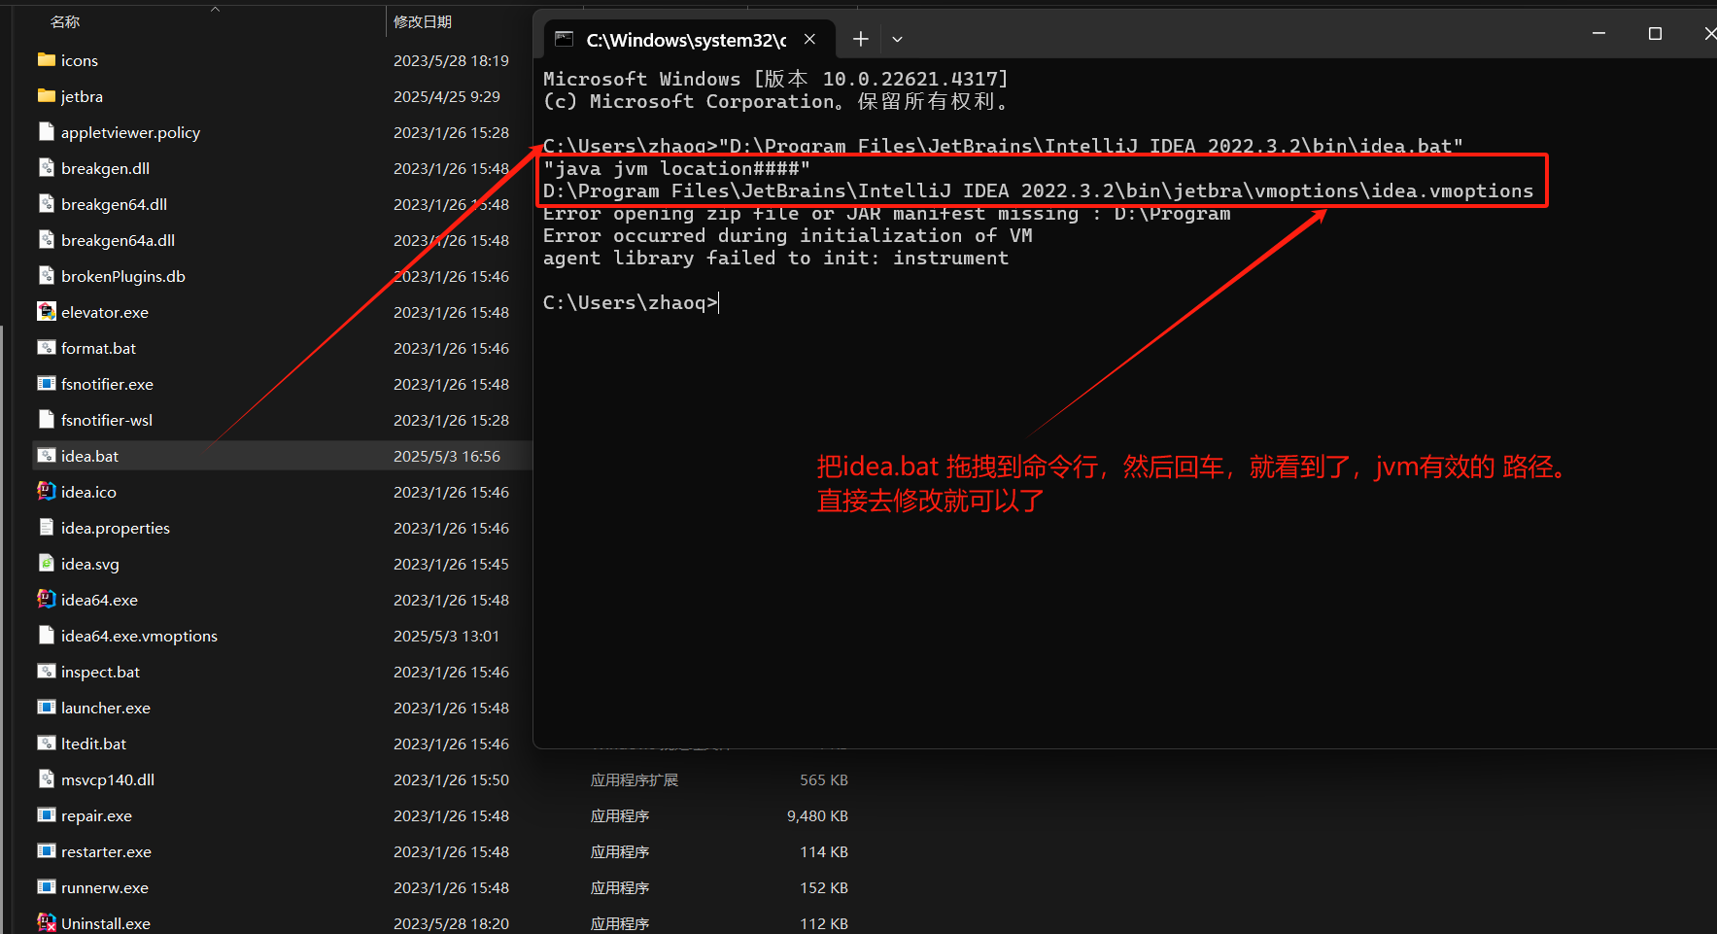Maximize the terminal window
This screenshot has height=934, width=1717.
pyautogui.click(x=1655, y=34)
